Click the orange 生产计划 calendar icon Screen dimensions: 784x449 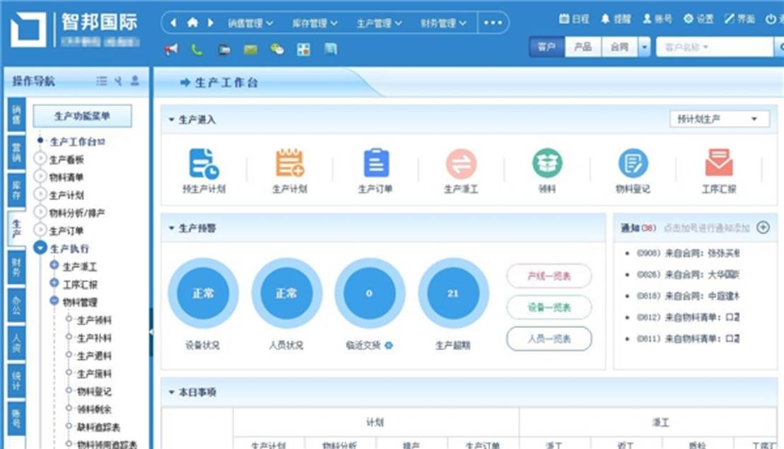click(x=289, y=163)
